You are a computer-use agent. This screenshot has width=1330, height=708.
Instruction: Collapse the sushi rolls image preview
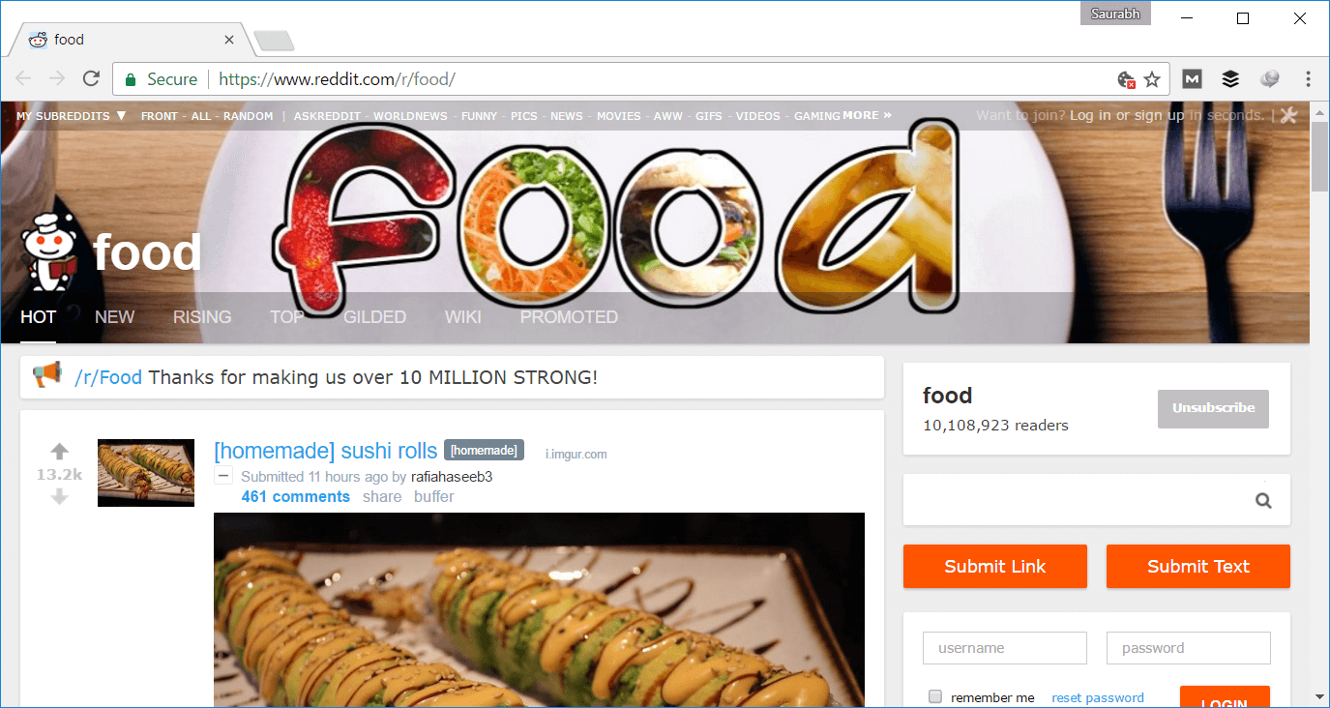coord(223,476)
